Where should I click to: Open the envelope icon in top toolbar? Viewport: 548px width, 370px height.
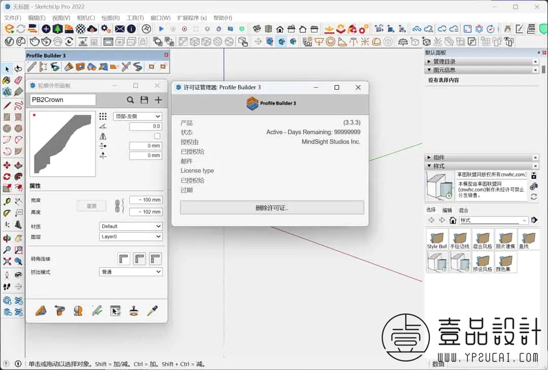pos(120,29)
